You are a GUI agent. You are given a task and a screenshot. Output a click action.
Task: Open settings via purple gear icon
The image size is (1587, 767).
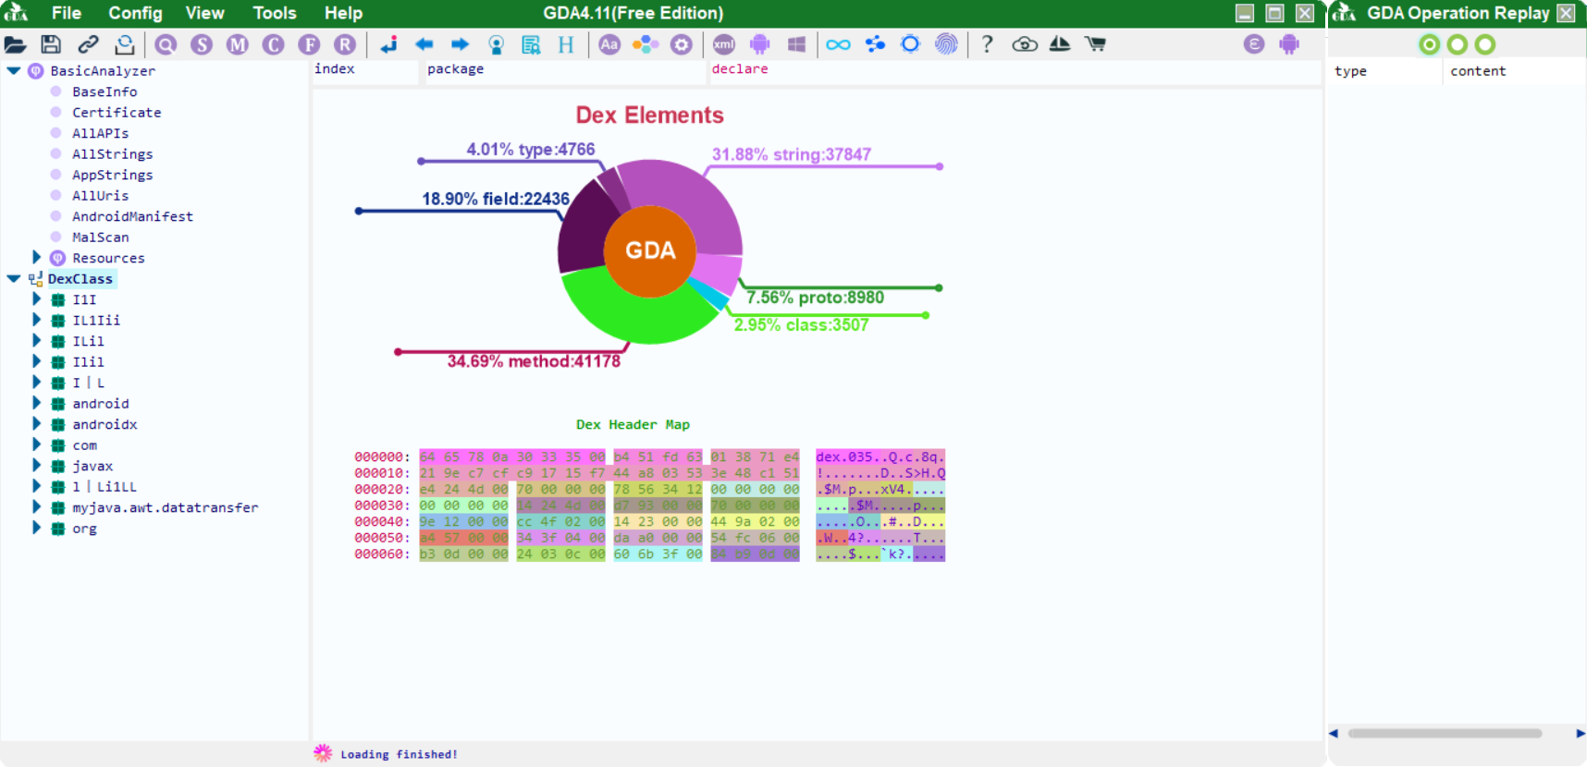coord(682,44)
